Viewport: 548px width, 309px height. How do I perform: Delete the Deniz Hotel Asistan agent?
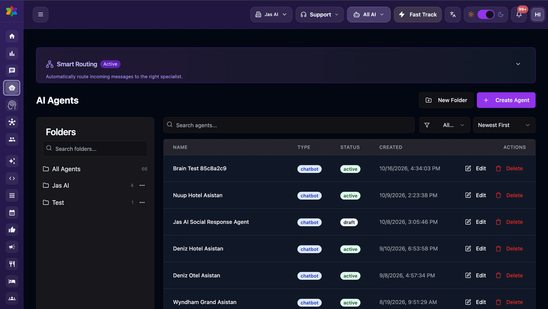[509, 249]
